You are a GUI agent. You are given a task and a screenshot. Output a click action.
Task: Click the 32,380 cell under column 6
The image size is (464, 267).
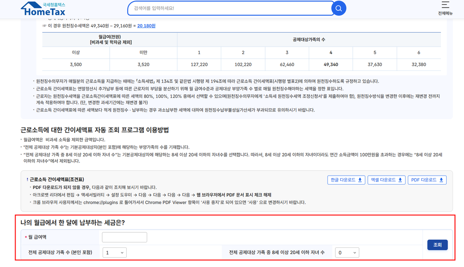coord(418,65)
